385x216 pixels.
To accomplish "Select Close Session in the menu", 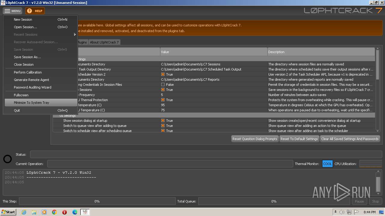I will (41, 64).
